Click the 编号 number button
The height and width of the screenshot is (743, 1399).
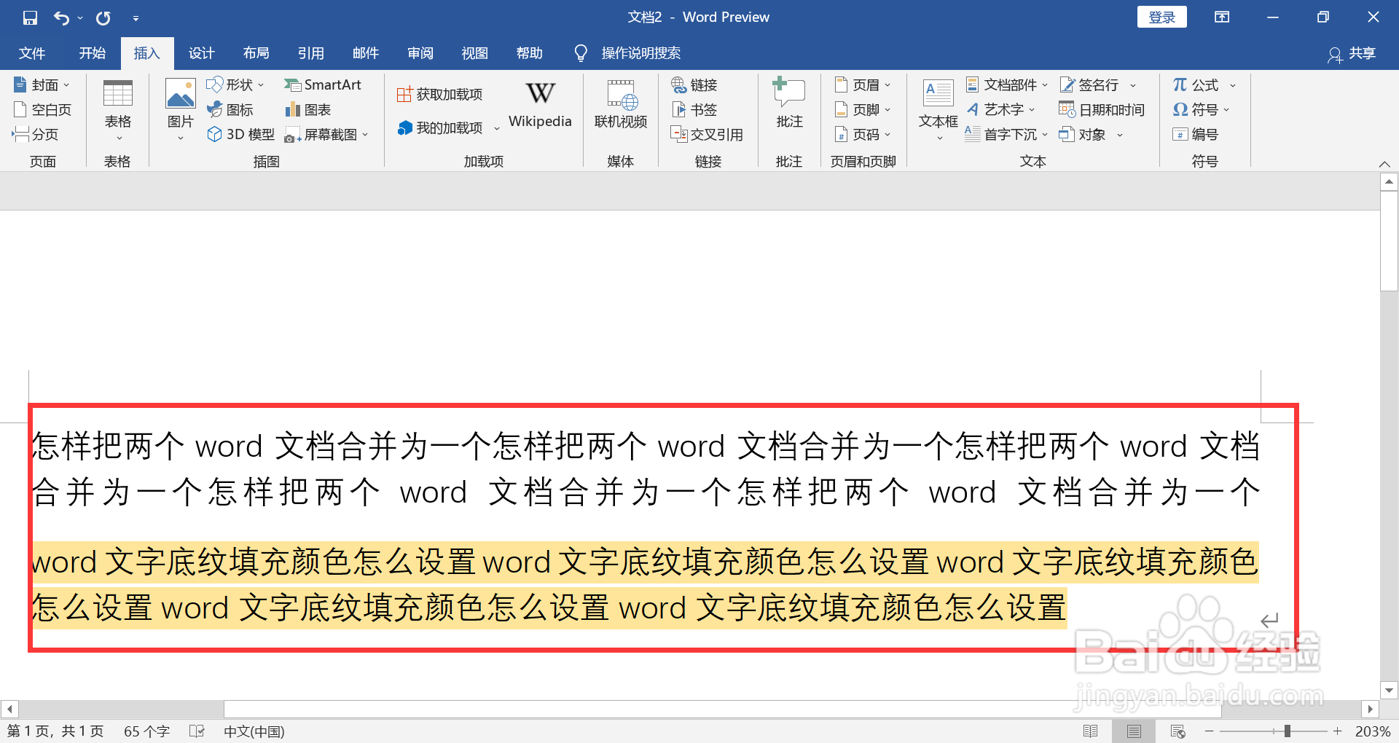tap(1195, 135)
